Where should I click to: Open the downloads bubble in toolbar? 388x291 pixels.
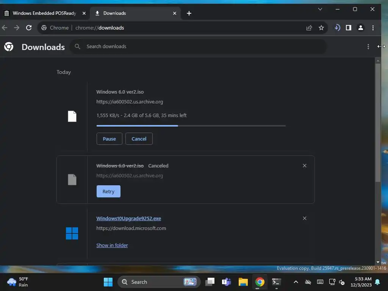tap(337, 28)
